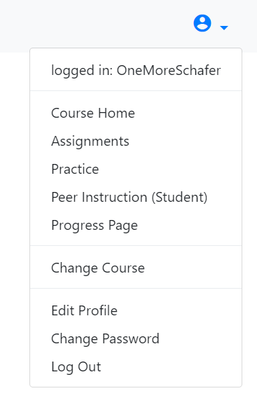Viewport: 257px width, 412px height.
Task: Open Peer Instruction (Student)
Action: click(136, 197)
